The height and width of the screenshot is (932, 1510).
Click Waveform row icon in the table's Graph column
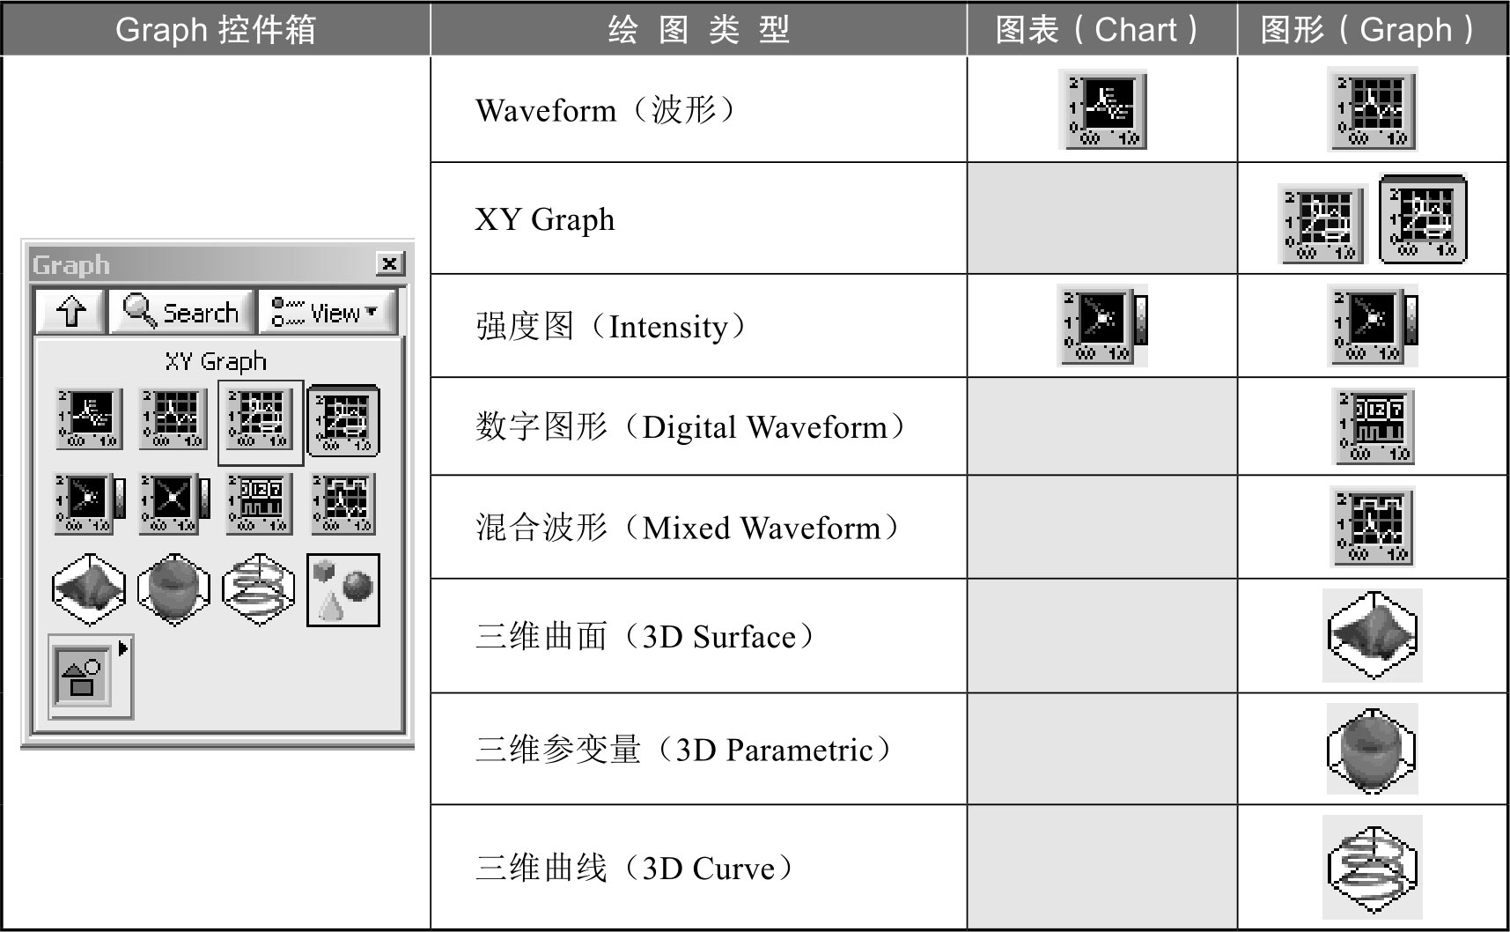coord(1373,110)
